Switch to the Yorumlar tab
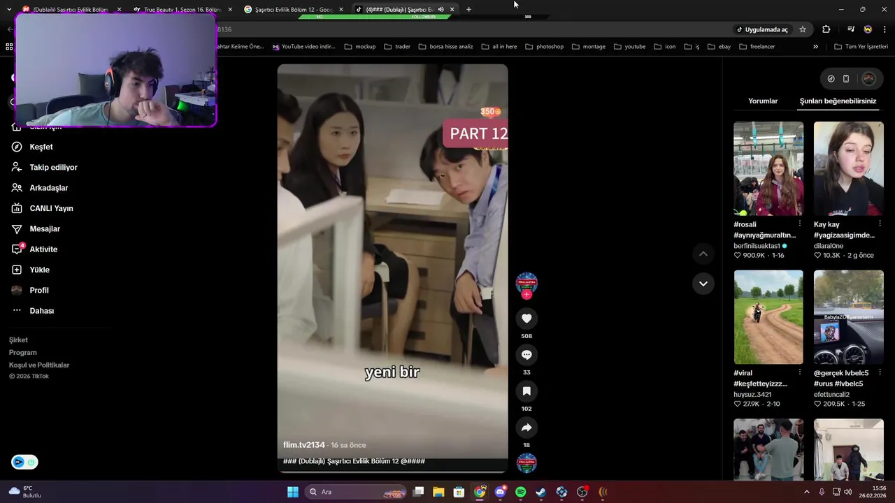The height and width of the screenshot is (503, 895). coord(763,101)
